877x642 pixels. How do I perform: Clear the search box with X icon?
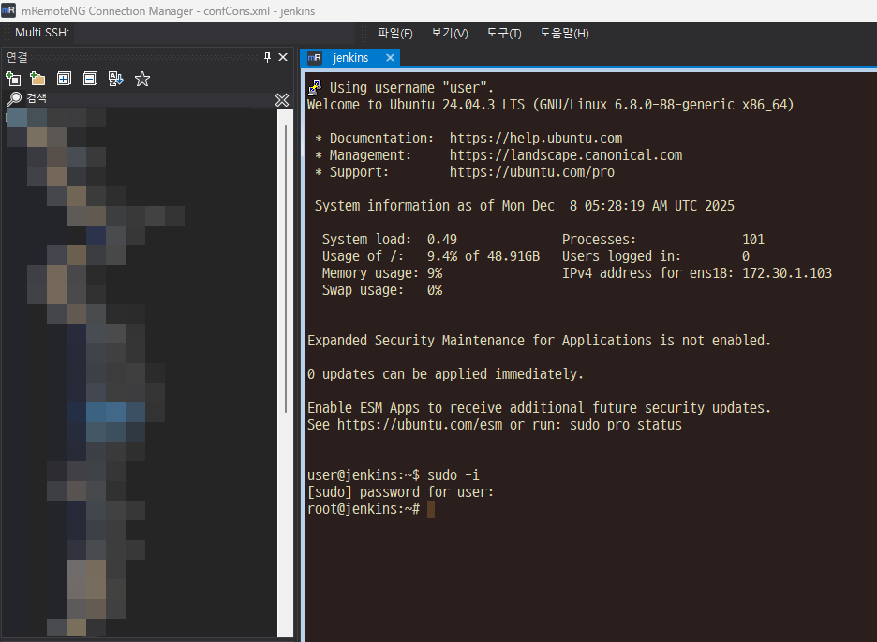click(282, 100)
